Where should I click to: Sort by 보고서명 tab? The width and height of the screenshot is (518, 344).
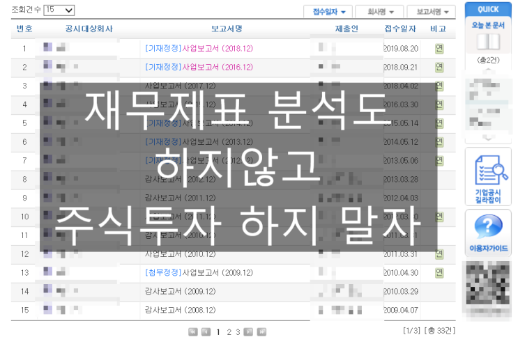click(x=432, y=12)
